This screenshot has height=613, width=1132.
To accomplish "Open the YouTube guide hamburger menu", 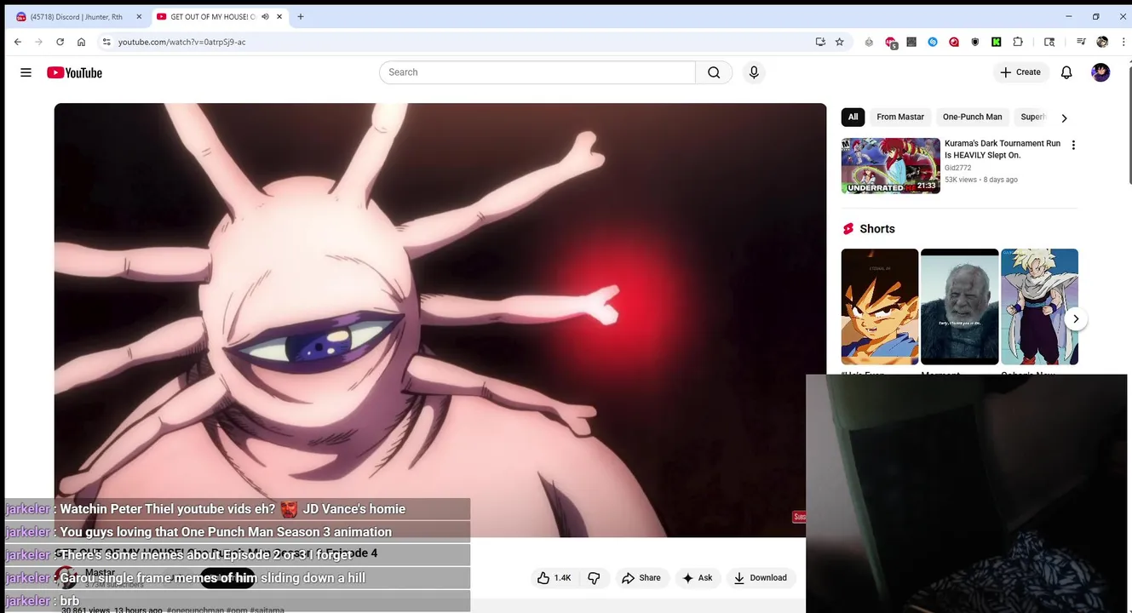I will tap(26, 72).
